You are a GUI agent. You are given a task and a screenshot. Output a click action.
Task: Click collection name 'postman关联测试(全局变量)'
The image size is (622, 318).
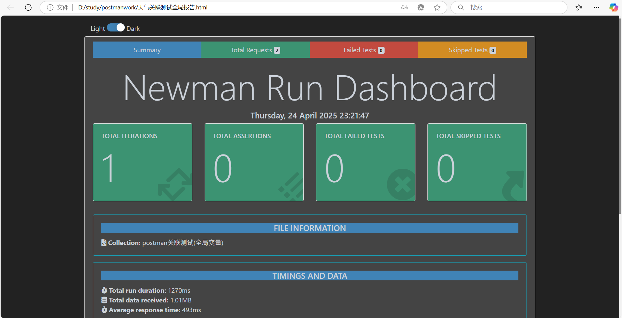(x=183, y=243)
